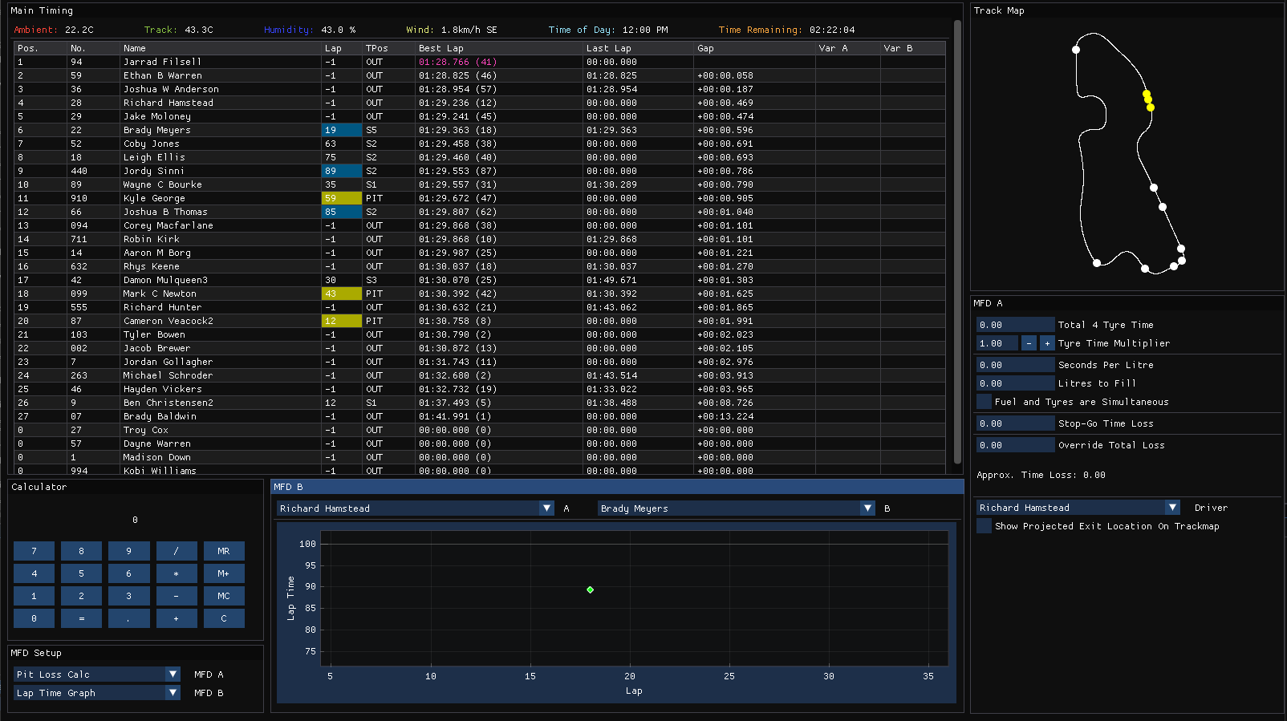
Task: Expand driver A dropdown showing Richard Hamstead
Action: coord(546,508)
